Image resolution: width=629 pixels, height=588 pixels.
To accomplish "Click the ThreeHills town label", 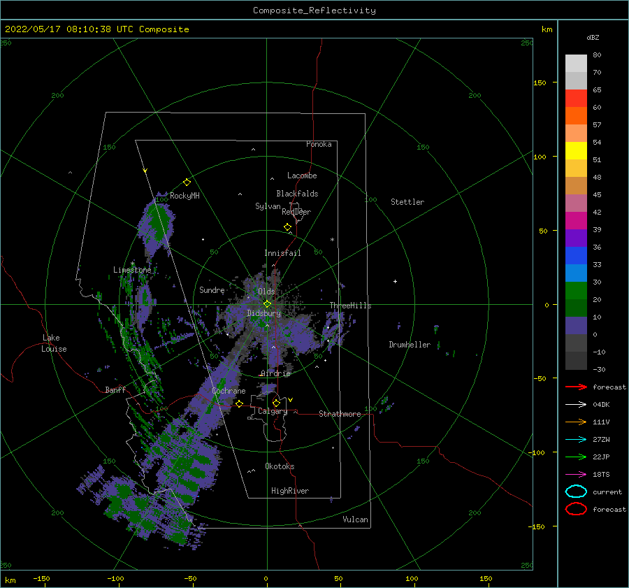I will pos(351,306).
